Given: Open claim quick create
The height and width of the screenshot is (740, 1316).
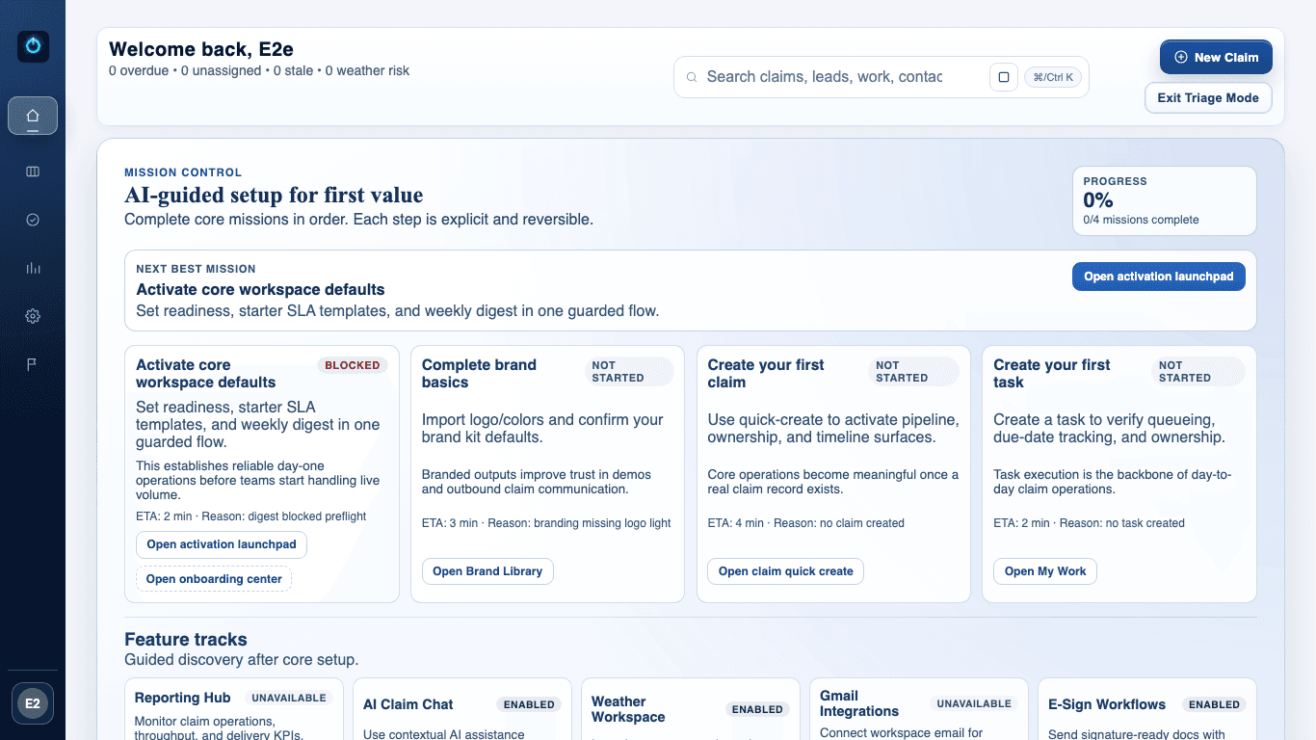Looking at the screenshot, I should tap(785, 570).
